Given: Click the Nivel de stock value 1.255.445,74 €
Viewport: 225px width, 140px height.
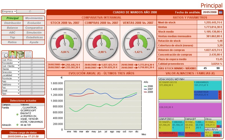Looking at the screenshot, I should 213,22.
